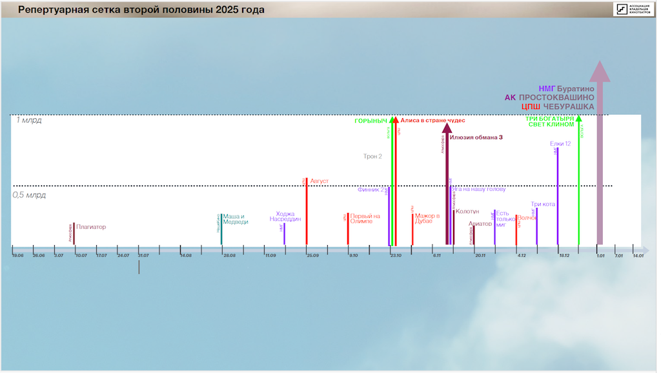The width and height of the screenshot is (661, 373).
Task: Click the 1 млрд threshold label
Action: tap(28, 120)
